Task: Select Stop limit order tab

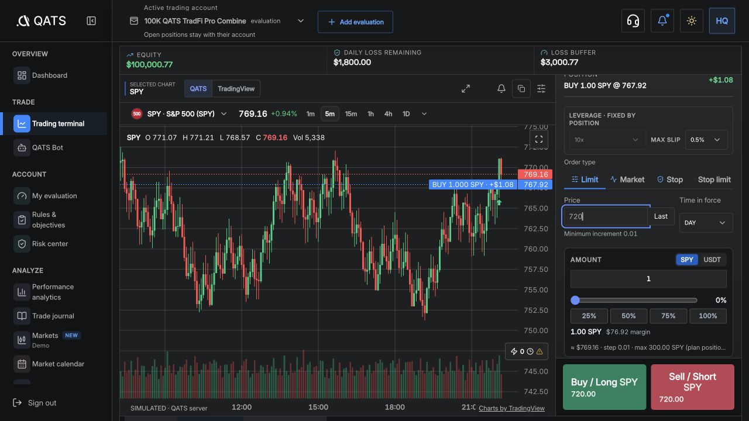Action: pyautogui.click(x=711, y=180)
